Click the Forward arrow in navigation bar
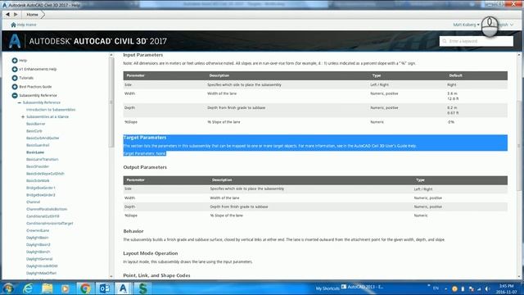 16,15
